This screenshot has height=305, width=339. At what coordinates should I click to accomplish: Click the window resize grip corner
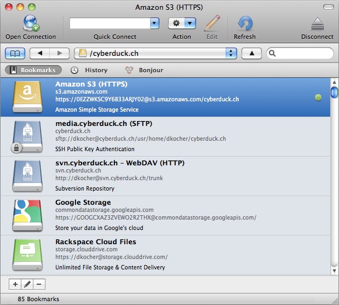tap(335, 301)
